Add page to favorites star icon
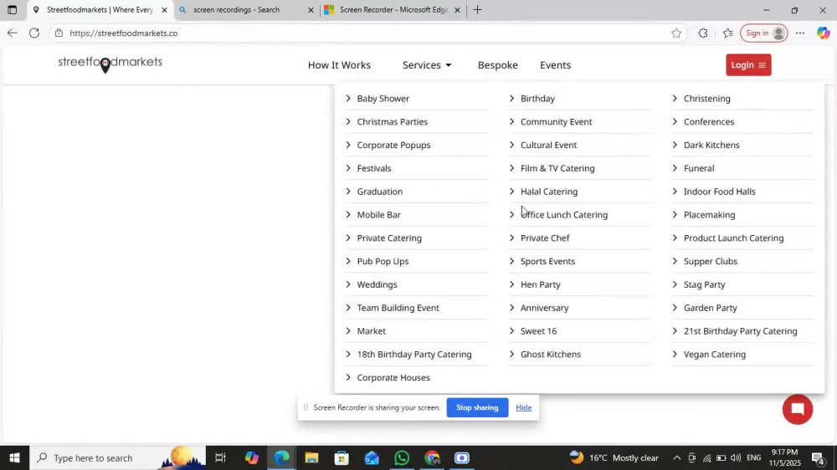 point(676,33)
